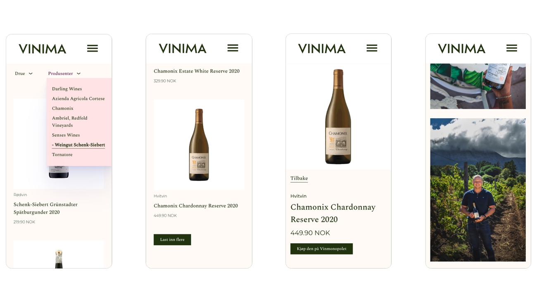Open hamburger menu in fourth phone mockup
This screenshot has height=302, width=537.
tap(511, 48)
